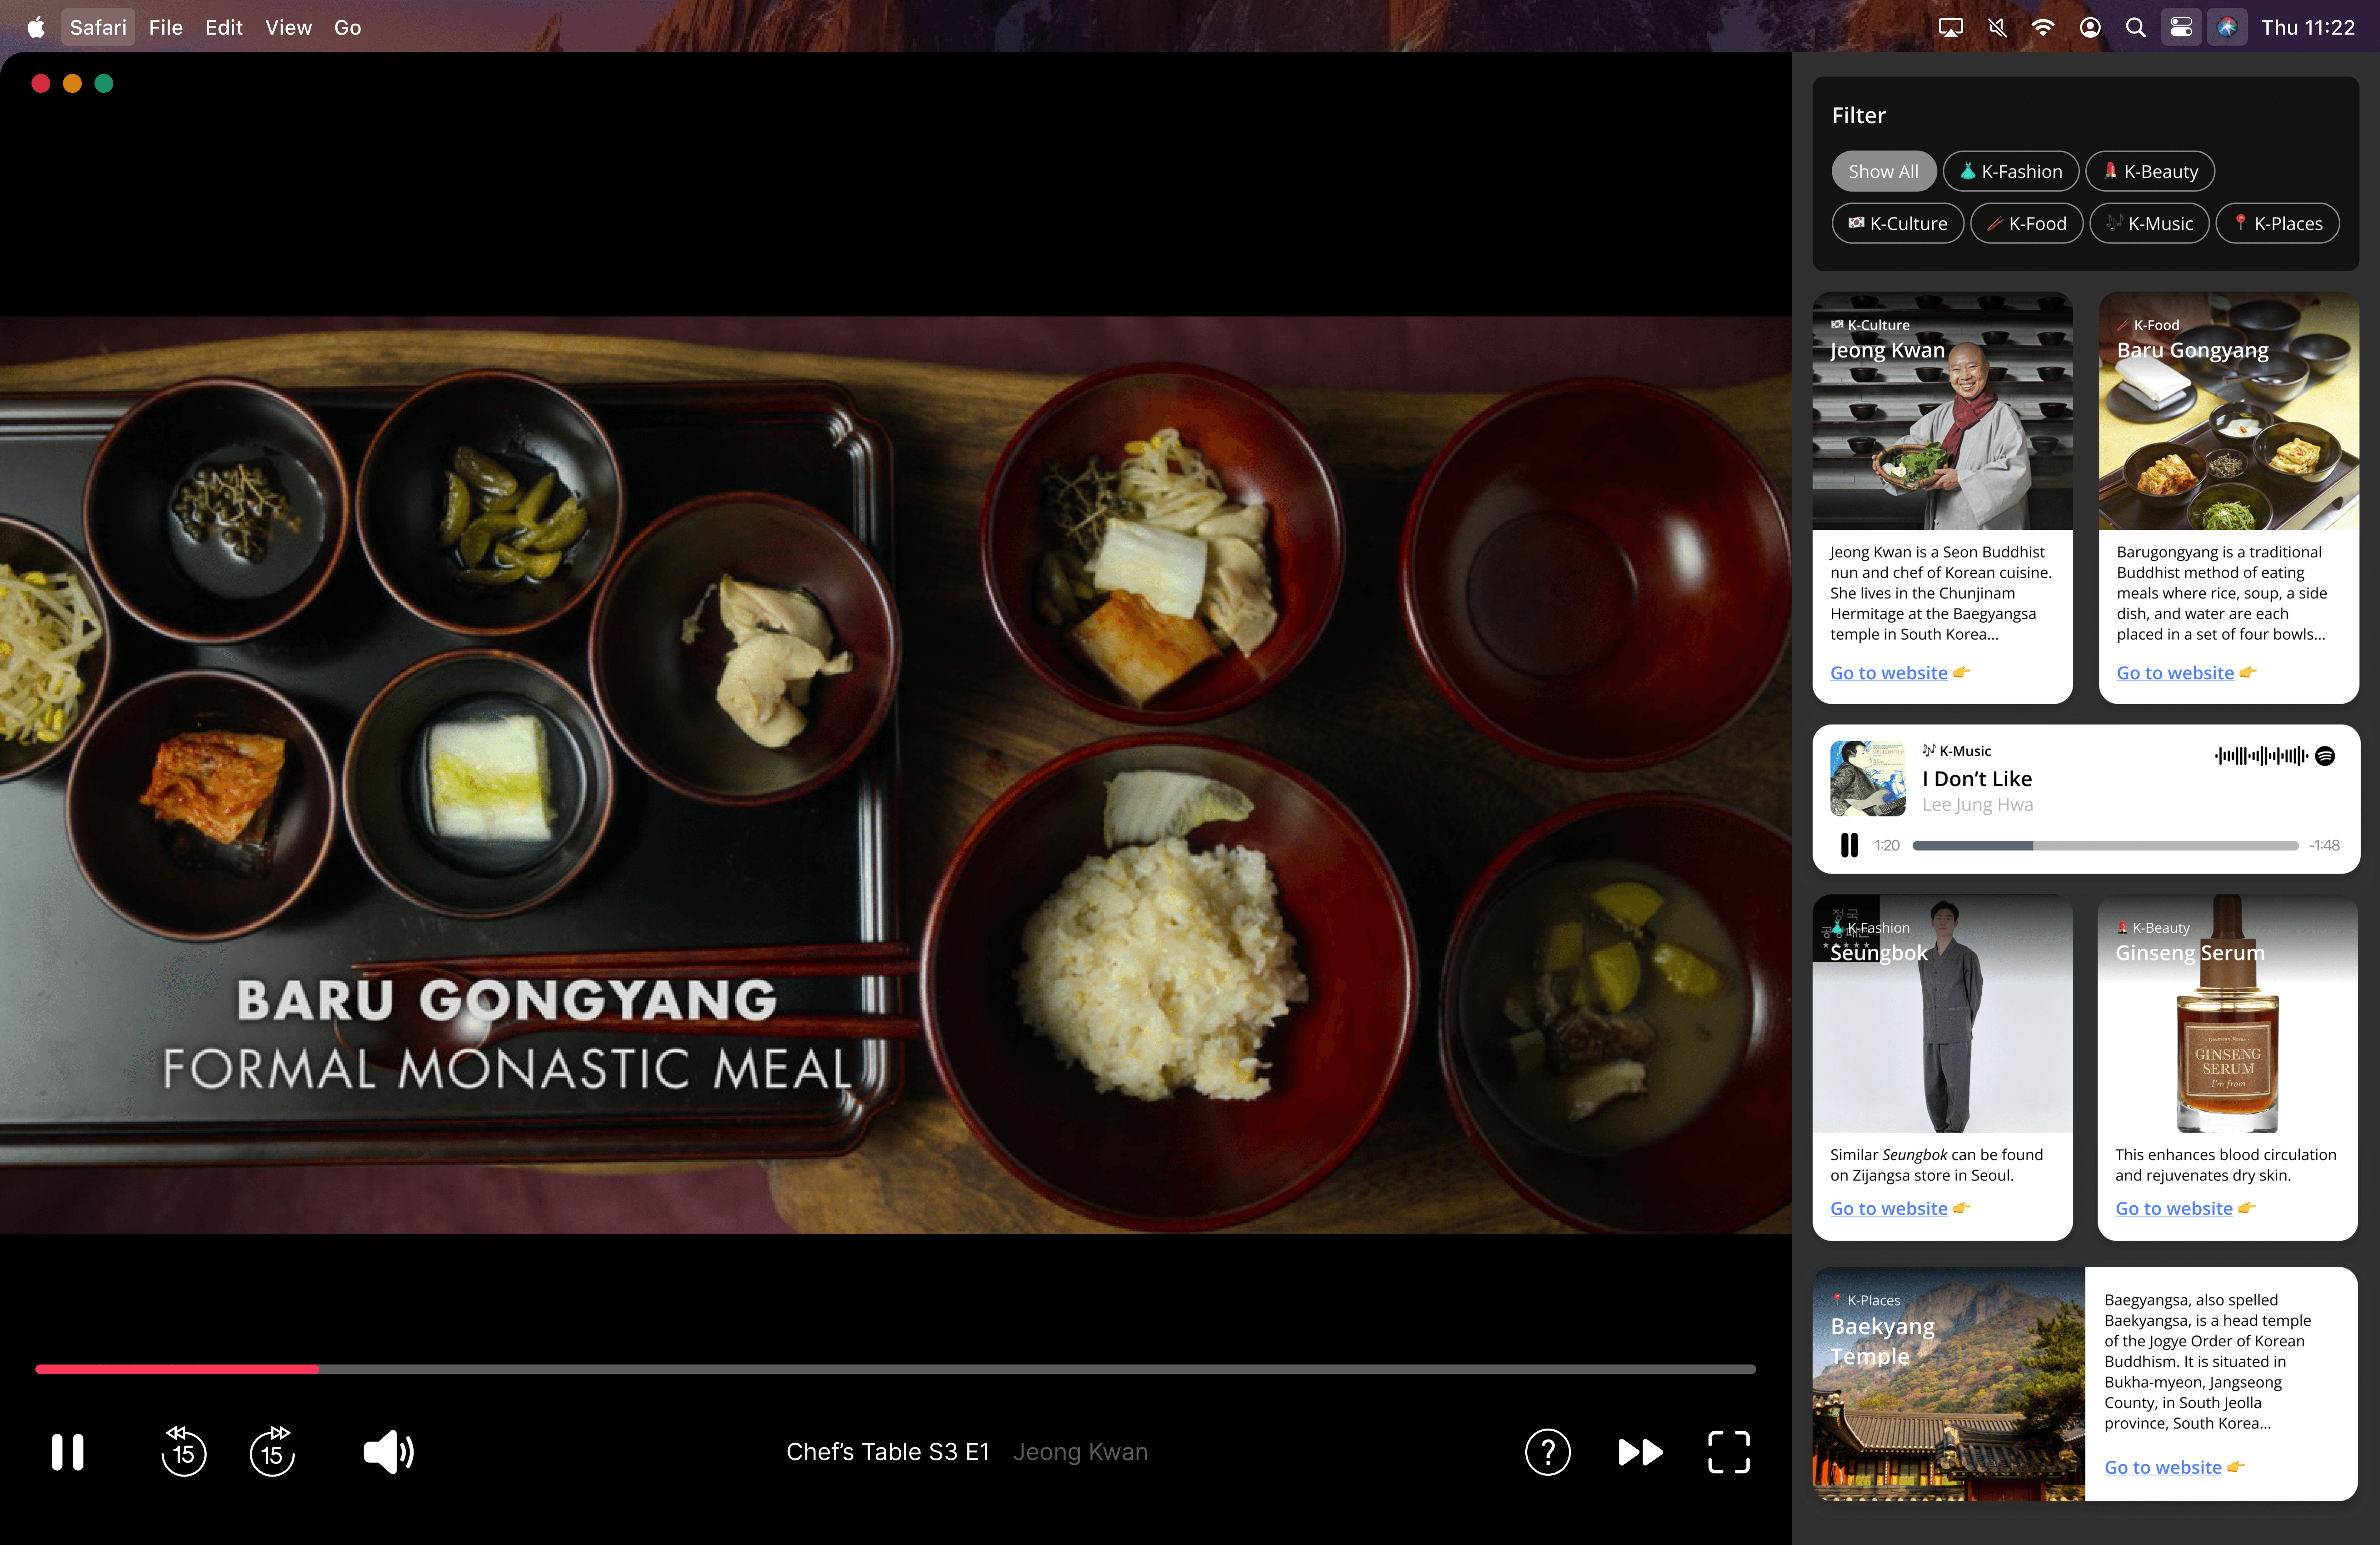Open the View menu
Viewport: 2380px width, 1545px height.
[x=288, y=27]
